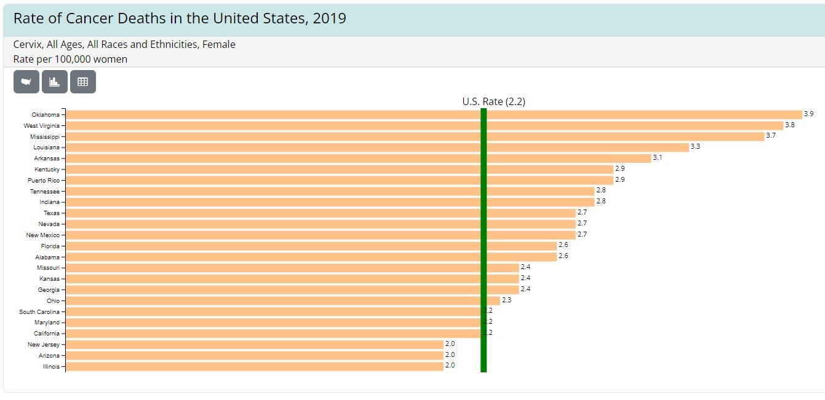Click the U.S. Rate (2.2) label
The height and width of the screenshot is (400, 825).
(493, 101)
